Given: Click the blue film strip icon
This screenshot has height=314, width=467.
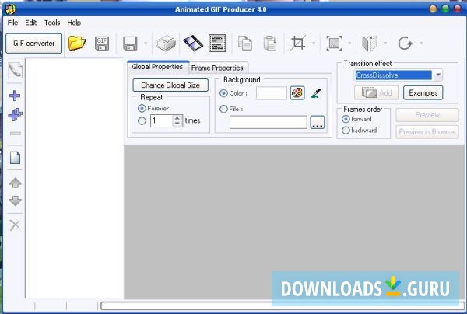Looking at the screenshot, I should tap(193, 43).
